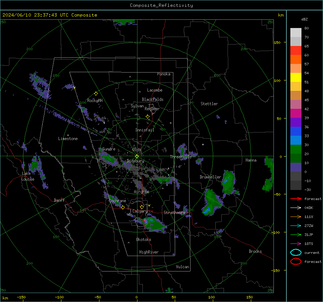The image size is (323, 302).
Task: Click the white asterisk marker above Limestone
Action: coord(68,135)
